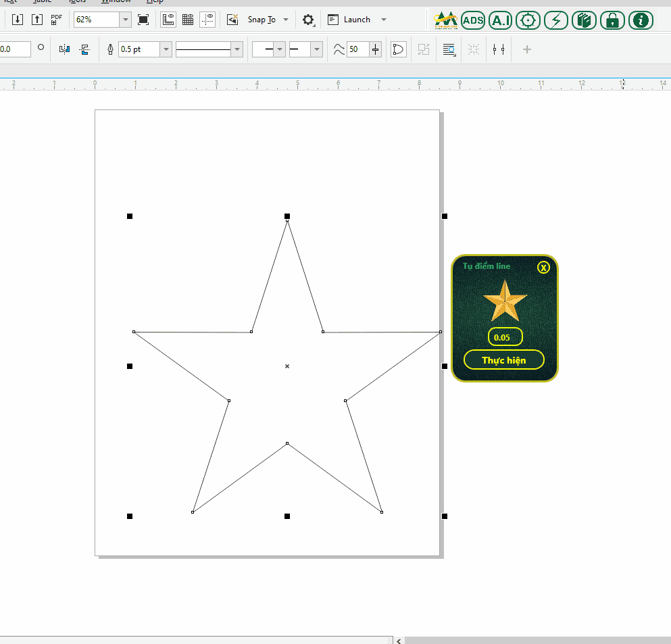Screen dimensions: 671x644
Task: Click the Publish to PDF icon
Action: click(57, 20)
